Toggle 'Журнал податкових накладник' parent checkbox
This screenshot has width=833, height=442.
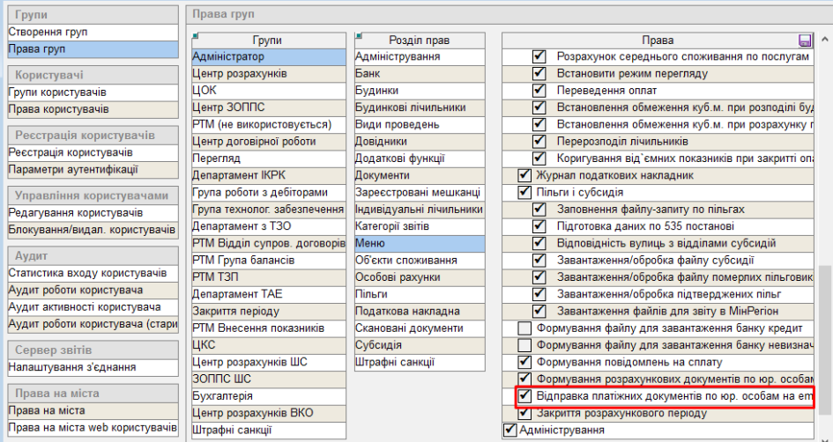(x=524, y=175)
